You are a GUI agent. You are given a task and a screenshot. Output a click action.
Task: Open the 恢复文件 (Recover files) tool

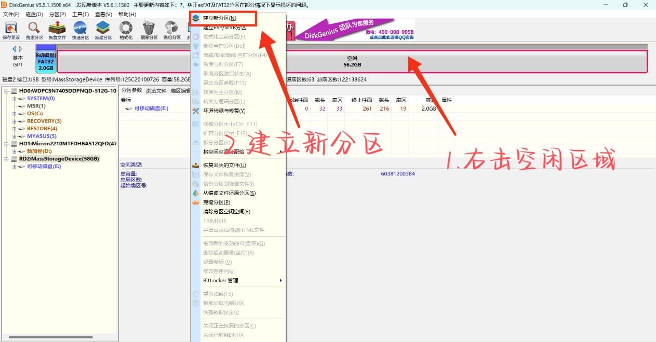click(x=57, y=29)
